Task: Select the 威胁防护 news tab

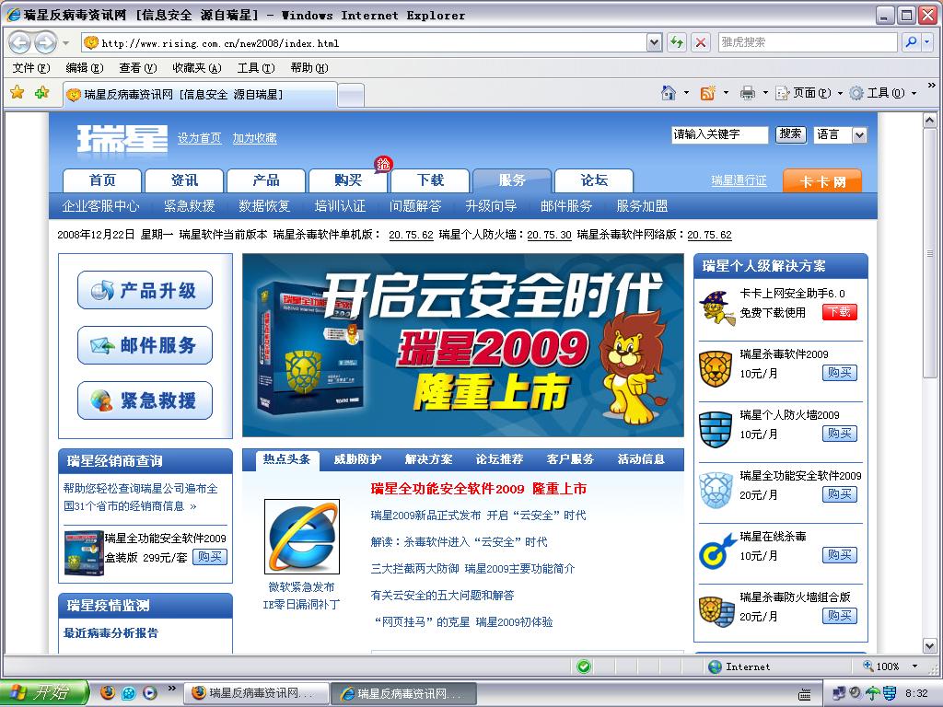Action: [357, 459]
